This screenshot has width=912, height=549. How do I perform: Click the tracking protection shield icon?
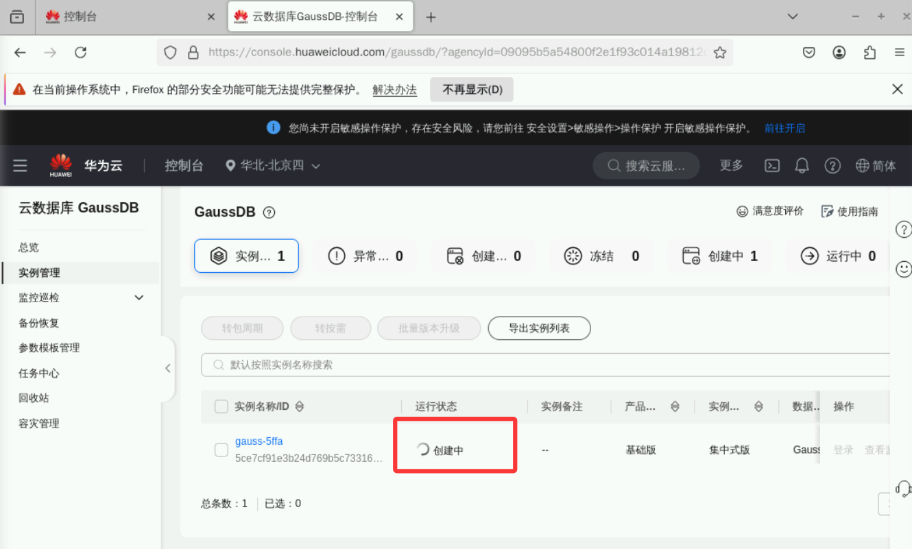point(171,53)
